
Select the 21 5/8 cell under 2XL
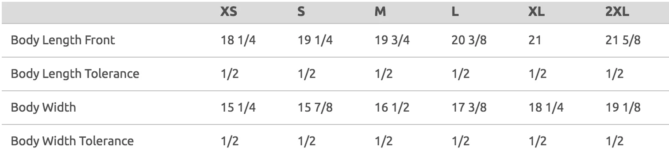[x=623, y=40]
